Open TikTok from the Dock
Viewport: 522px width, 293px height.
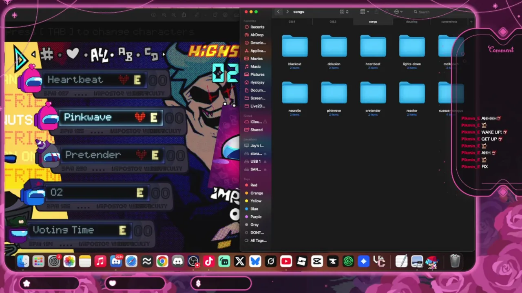click(209, 261)
